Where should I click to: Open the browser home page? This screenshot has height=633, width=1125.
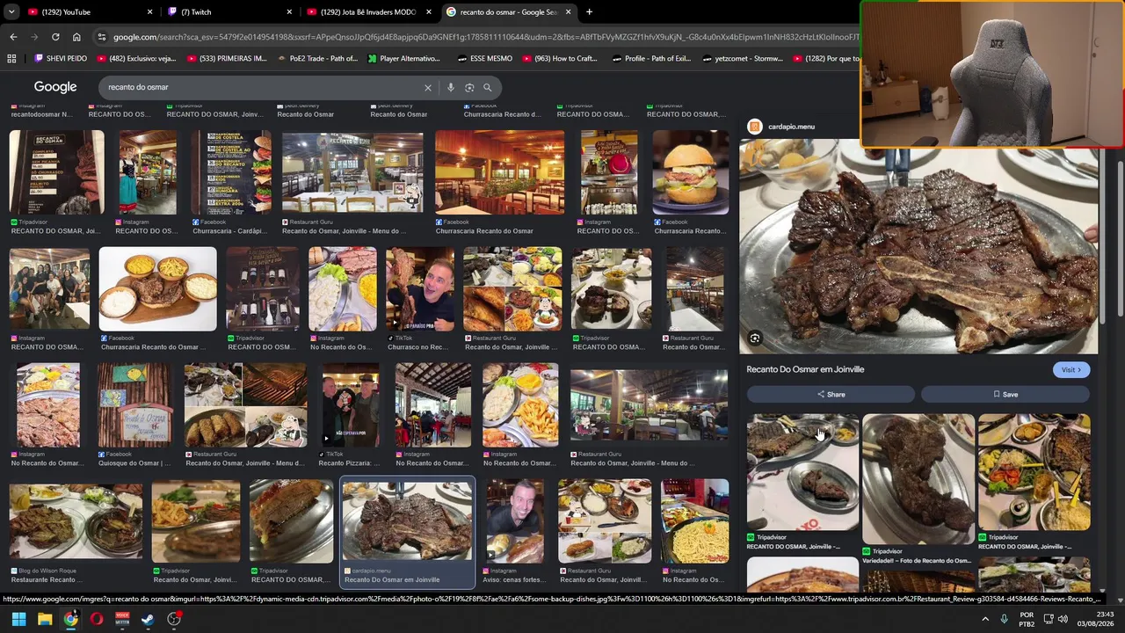[x=76, y=37]
